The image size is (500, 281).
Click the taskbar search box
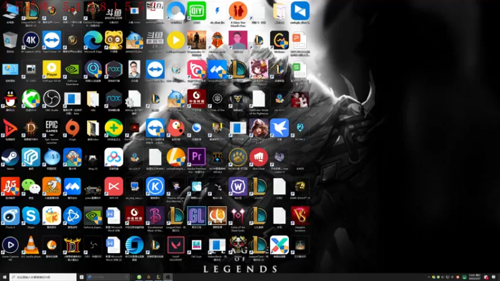coord(43,277)
